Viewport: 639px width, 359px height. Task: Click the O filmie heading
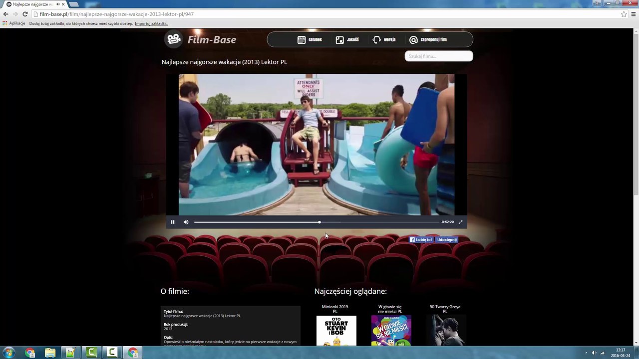pos(175,291)
